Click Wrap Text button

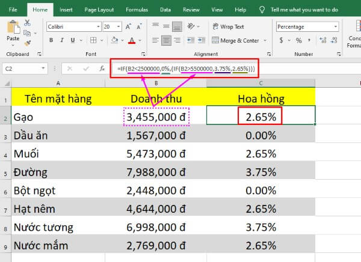click(228, 26)
